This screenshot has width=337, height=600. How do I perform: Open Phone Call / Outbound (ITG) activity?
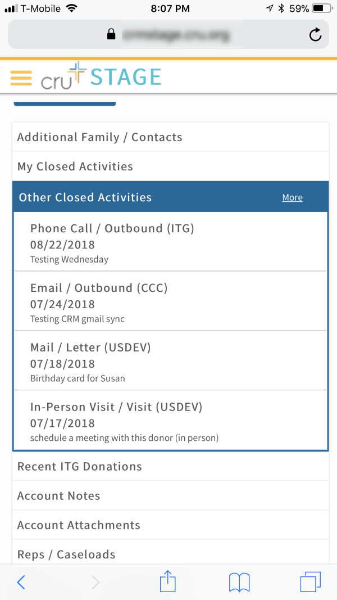click(x=170, y=242)
